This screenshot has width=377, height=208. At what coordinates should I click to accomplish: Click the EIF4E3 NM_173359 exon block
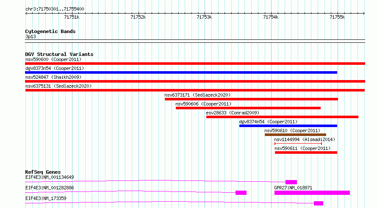tap(319, 203)
